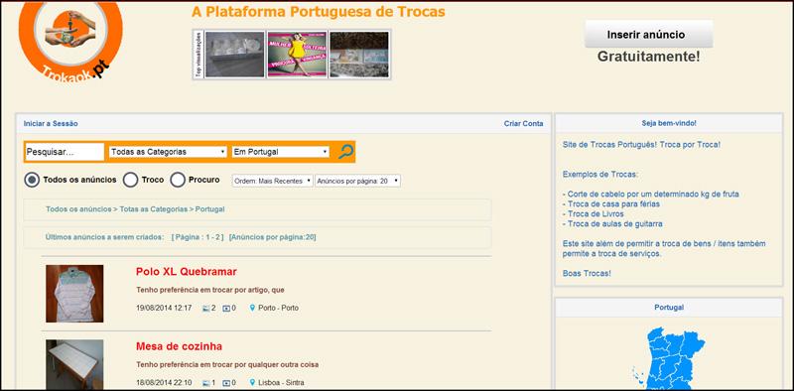Click the photo count icon for Mesa de cozinha
Viewport: 794px width, 391px height.
(206, 383)
